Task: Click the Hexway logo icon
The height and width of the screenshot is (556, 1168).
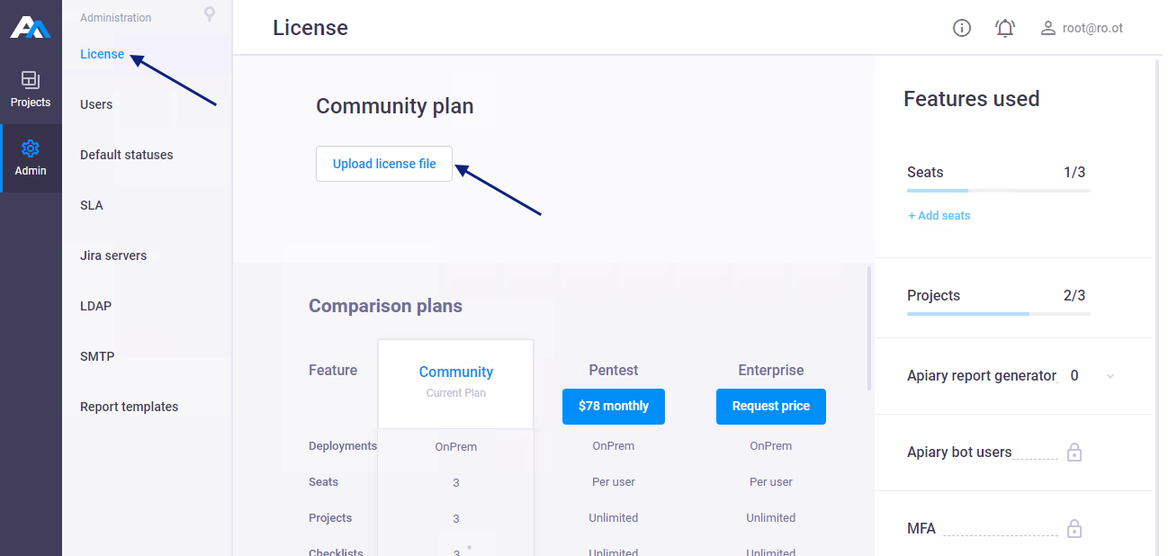Action: click(31, 27)
